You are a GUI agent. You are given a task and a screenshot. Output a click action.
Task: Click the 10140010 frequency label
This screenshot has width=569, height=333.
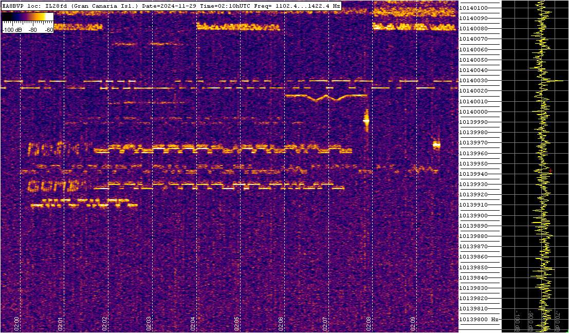point(473,101)
